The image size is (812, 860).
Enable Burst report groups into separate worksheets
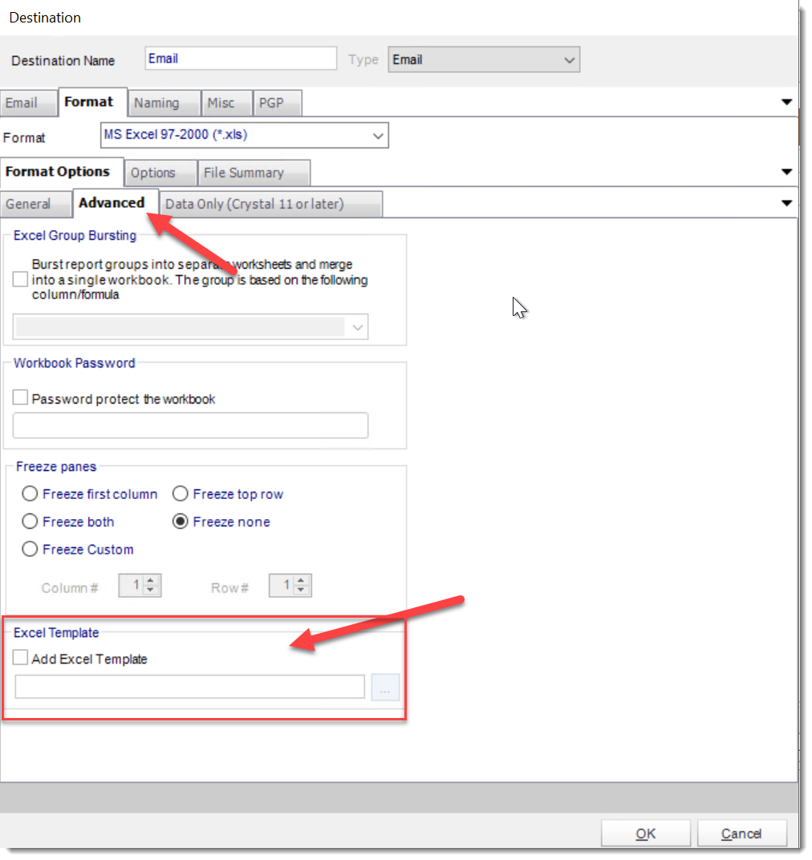tap(19, 279)
